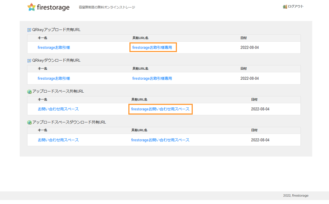
Task: Click the 容量無制限の無料オンラインストレージ tagline
Action: (107, 7)
